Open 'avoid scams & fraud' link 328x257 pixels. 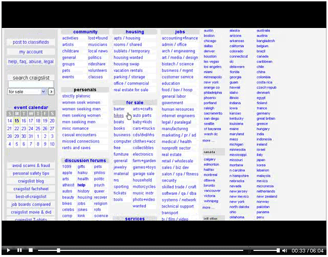tap(31, 165)
